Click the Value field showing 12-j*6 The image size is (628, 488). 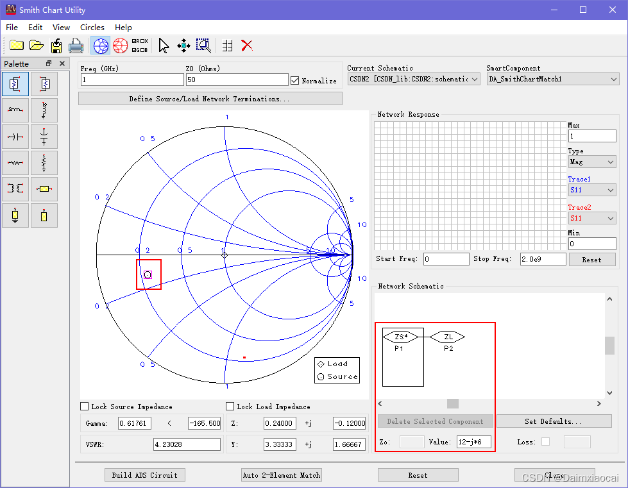[474, 442]
